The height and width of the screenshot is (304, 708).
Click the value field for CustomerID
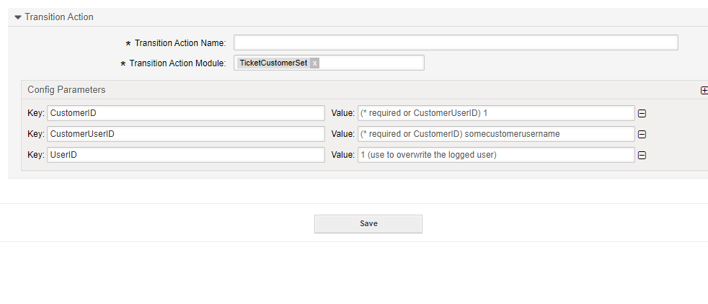point(495,113)
